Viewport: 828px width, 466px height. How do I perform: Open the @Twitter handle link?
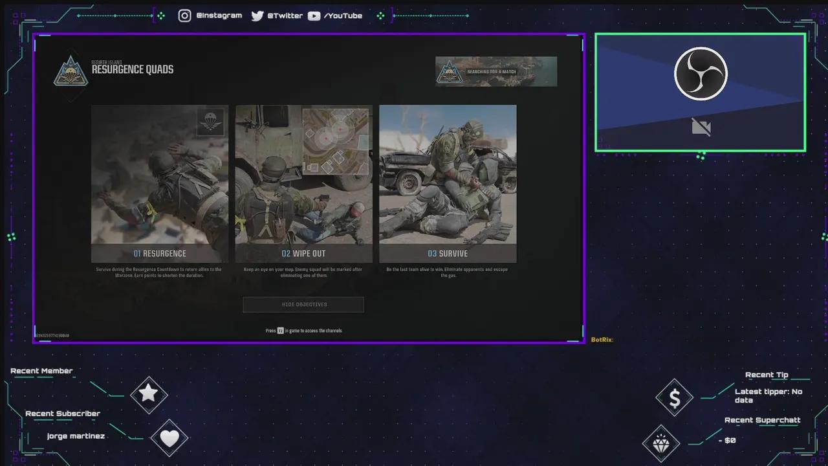[285, 16]
